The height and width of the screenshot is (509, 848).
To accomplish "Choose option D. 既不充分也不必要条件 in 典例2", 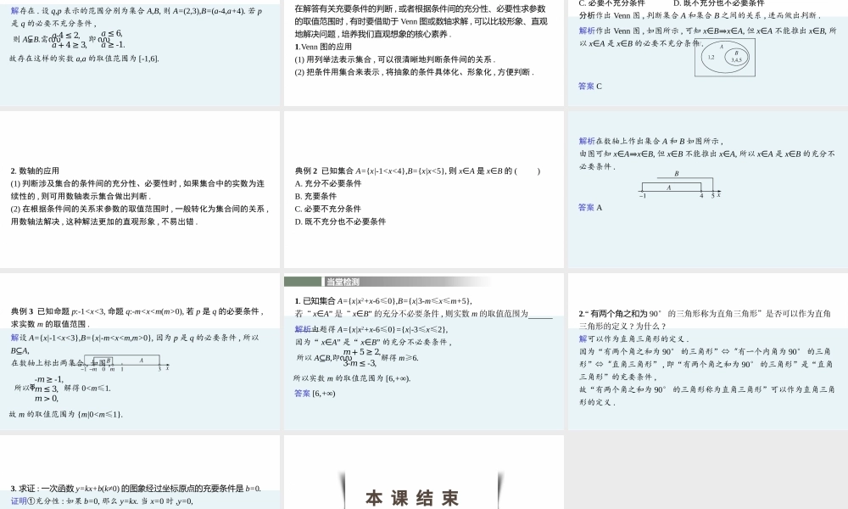I will pos(340,221).
